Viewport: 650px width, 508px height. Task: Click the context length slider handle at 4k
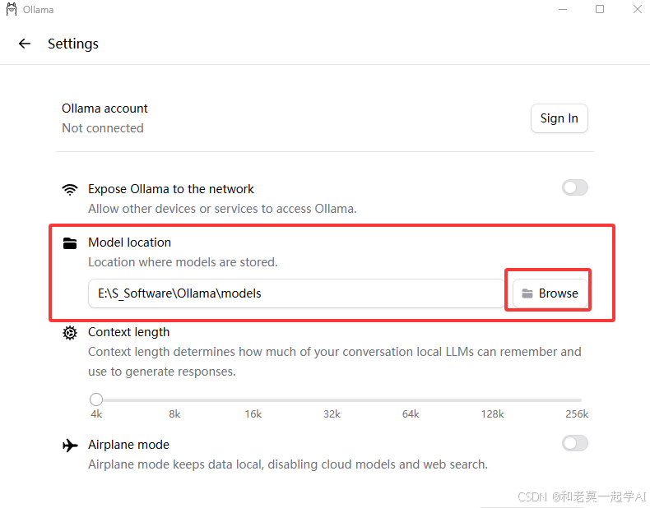pos(96,399)
